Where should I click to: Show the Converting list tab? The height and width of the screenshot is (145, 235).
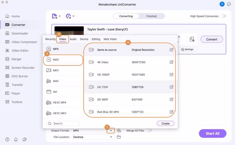pyautogui.click(x=126, y=16)
